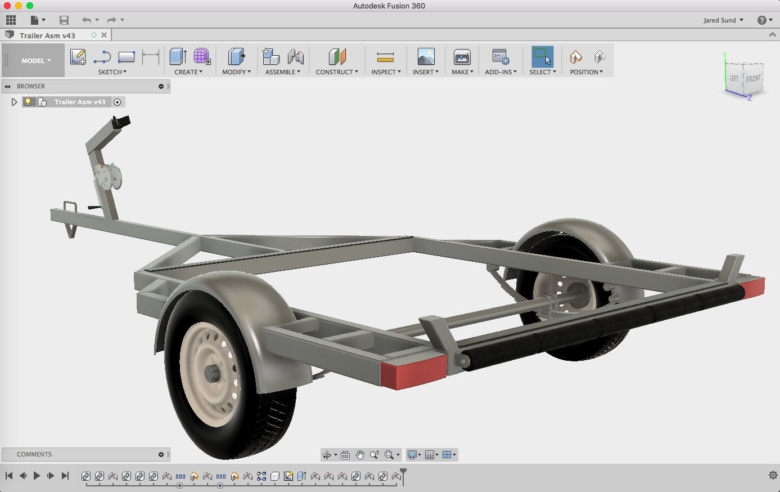Screen dimensions: 780x492
Task: Toggle lightbulb visibility of Trailer Asm v43
Action: (28, 102)
